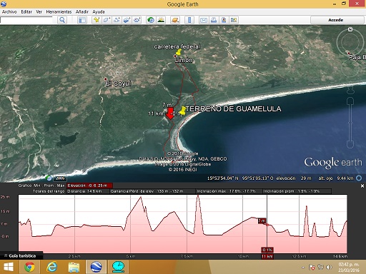
Task: Open the 2006 historical imagery date indicator
Action: coord(60,178)
